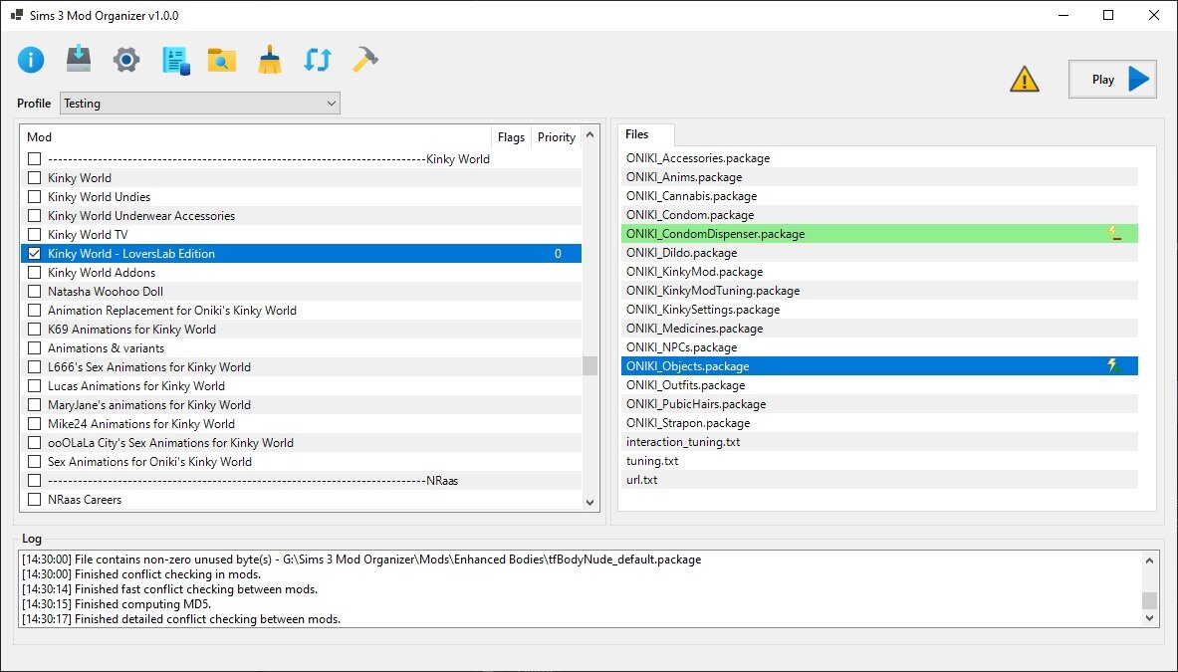
Task: Click log panel scroll down arrow
Action: 1149,618
